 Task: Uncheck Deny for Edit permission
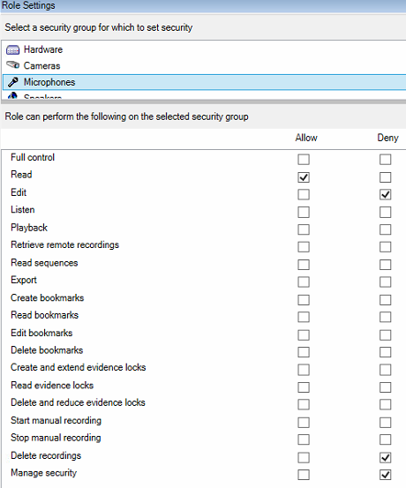(x=385, y=194)
